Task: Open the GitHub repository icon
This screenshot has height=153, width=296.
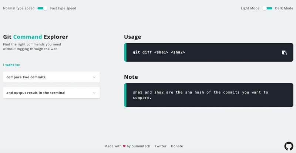Action: tap(289, 146)
